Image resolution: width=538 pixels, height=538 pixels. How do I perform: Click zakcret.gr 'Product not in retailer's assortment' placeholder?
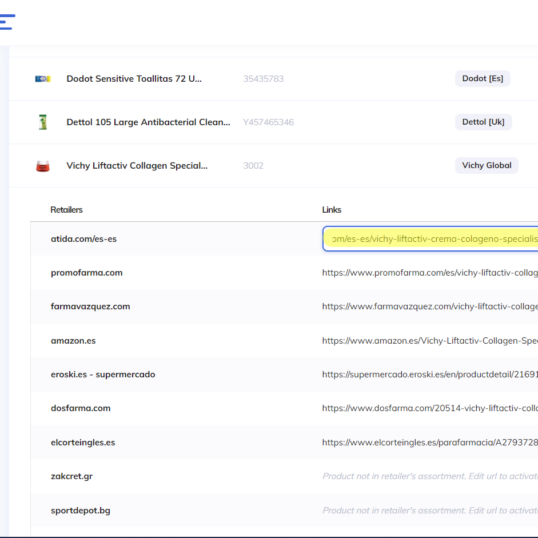pos(430,476)
